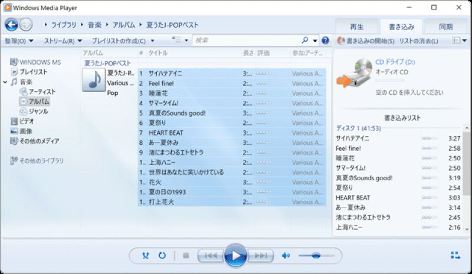
Task: Expand breadcrumb arrow before アルバム
Action: pos(107,25)
